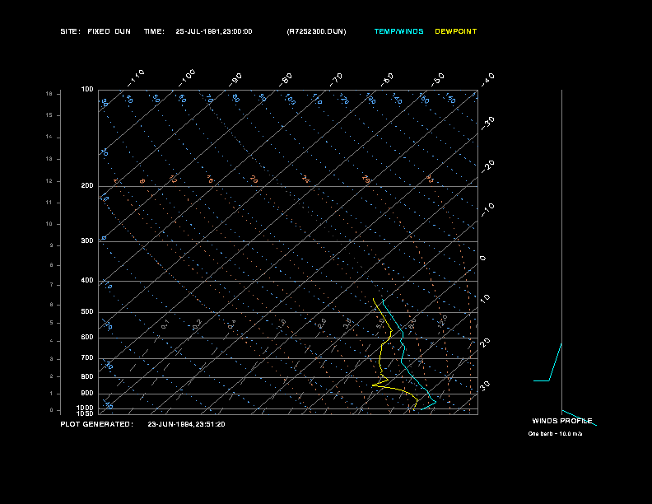Click the 13 km mark on height axis

pyautogui.click(x=49, y=159)
